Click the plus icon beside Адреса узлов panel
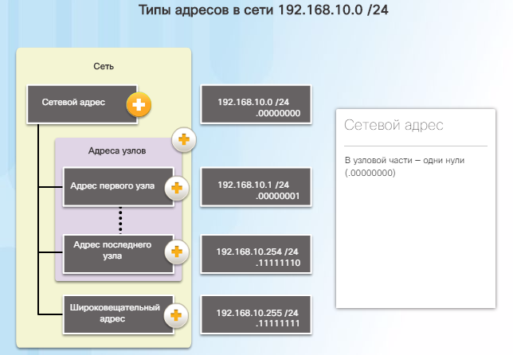The height and width of the screenshot is (355, 513). point(184,139)
